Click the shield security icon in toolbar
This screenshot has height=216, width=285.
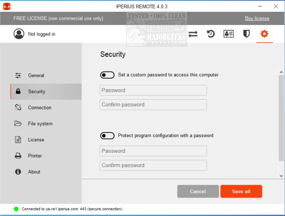pos(246,34)
